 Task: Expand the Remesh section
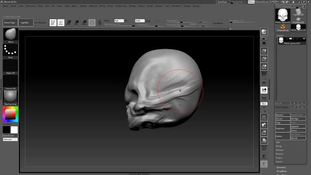[x=279, y=154]
